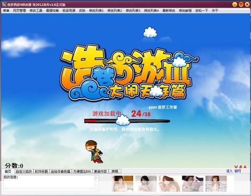Open the 极品号源 menu
This screenshot has height=196, width=251.
tap(69, 11)
